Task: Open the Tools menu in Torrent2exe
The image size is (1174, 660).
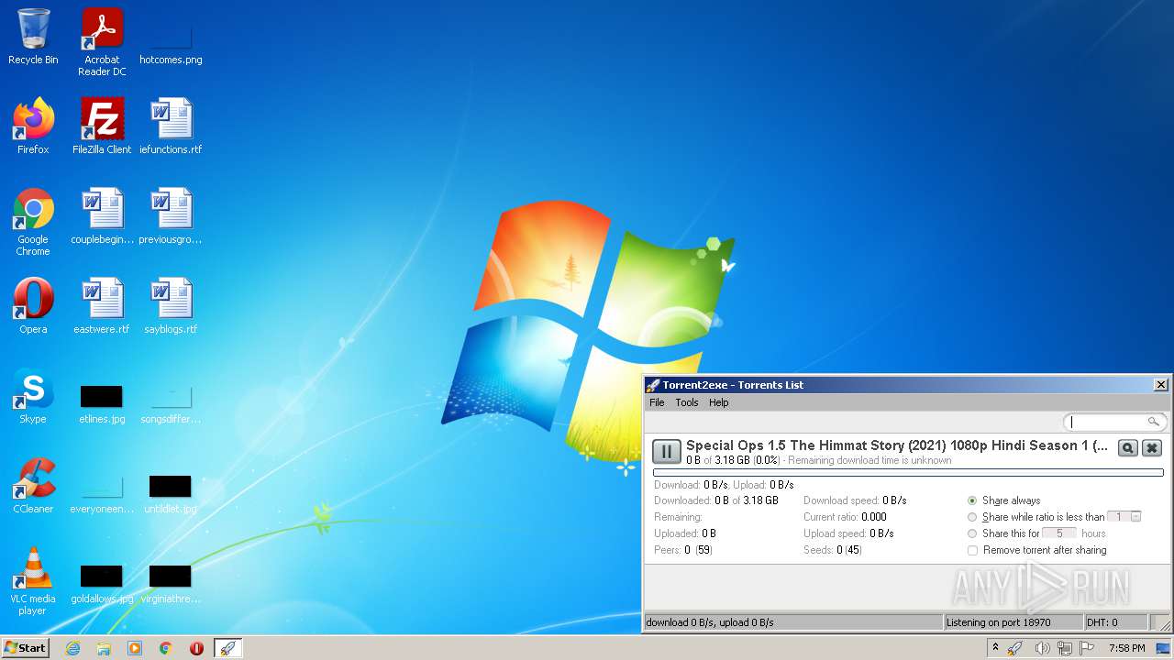Action: point(687,402)
